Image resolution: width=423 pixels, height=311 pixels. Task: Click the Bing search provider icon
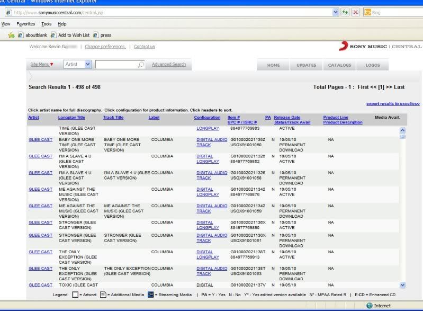point(367,12)
